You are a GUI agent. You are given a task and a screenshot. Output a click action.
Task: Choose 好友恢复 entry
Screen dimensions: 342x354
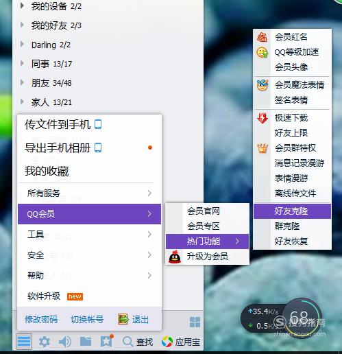[293, 241]
